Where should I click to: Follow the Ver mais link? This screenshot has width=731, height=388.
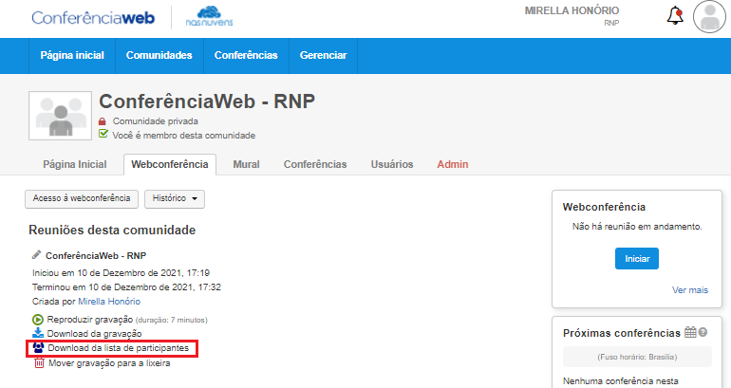click(690, 289)
